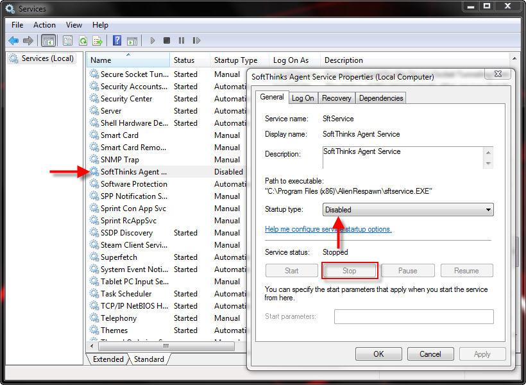
Task: Select Services (Local) tree node
Action: point(42,58)
